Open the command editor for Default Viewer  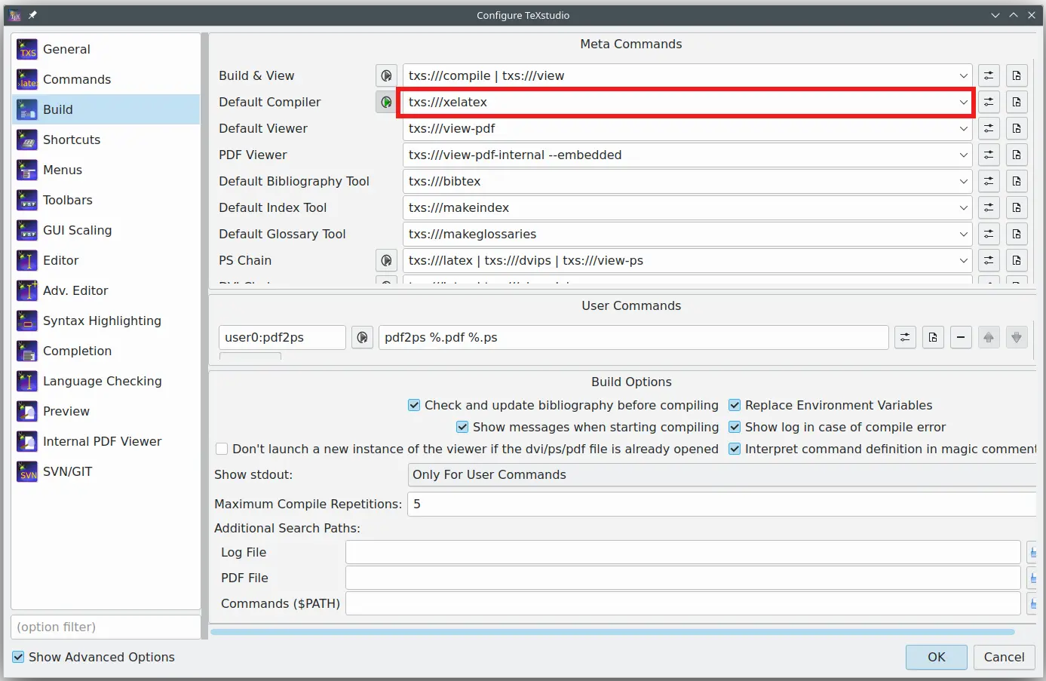click(x=989, y=128)
